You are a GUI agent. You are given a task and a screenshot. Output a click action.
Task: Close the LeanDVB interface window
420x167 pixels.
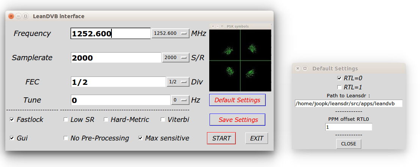(11, 16)
